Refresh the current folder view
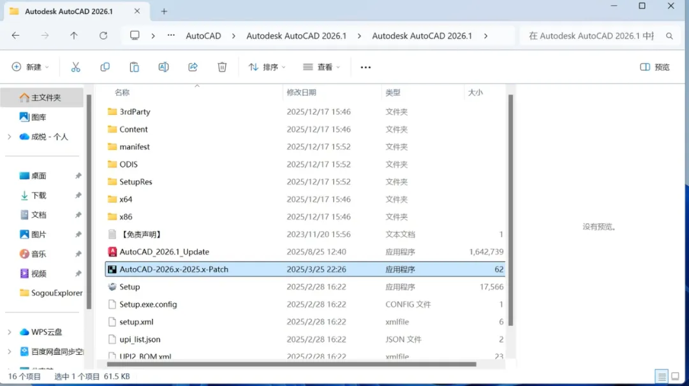This screenshot has width=689, height=386. 103,36
